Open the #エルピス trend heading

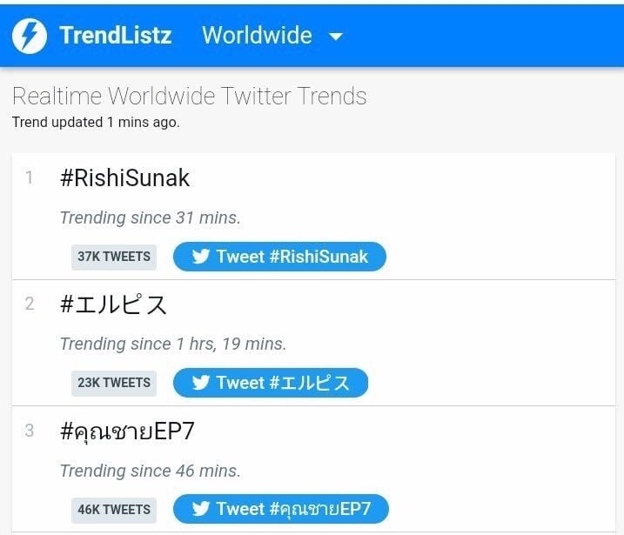(x=113, y=304)
